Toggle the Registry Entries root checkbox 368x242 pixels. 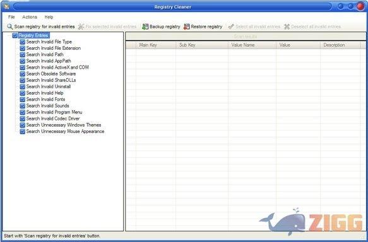click(x=15, y=36)
